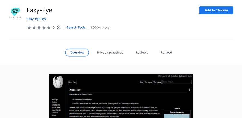The width and height of the screenshot is (242, 118).
Task: Click the Easy-Eye extension logo
Action: point(15,13)
